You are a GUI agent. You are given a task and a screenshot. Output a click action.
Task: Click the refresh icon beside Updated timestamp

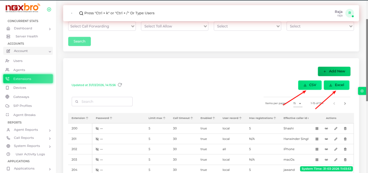click(120, 85)
